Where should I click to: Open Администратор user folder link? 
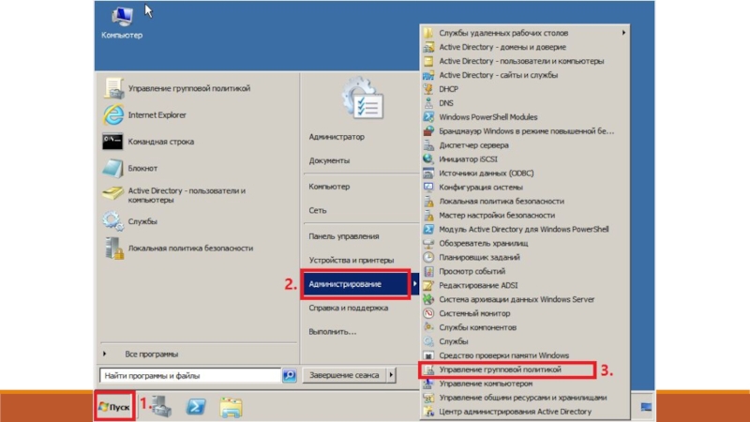tap(337, 137)
